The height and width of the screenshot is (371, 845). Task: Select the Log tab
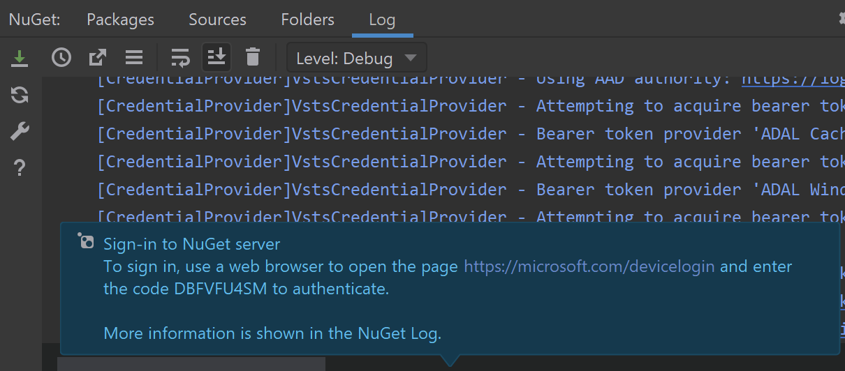click(382, 20)
